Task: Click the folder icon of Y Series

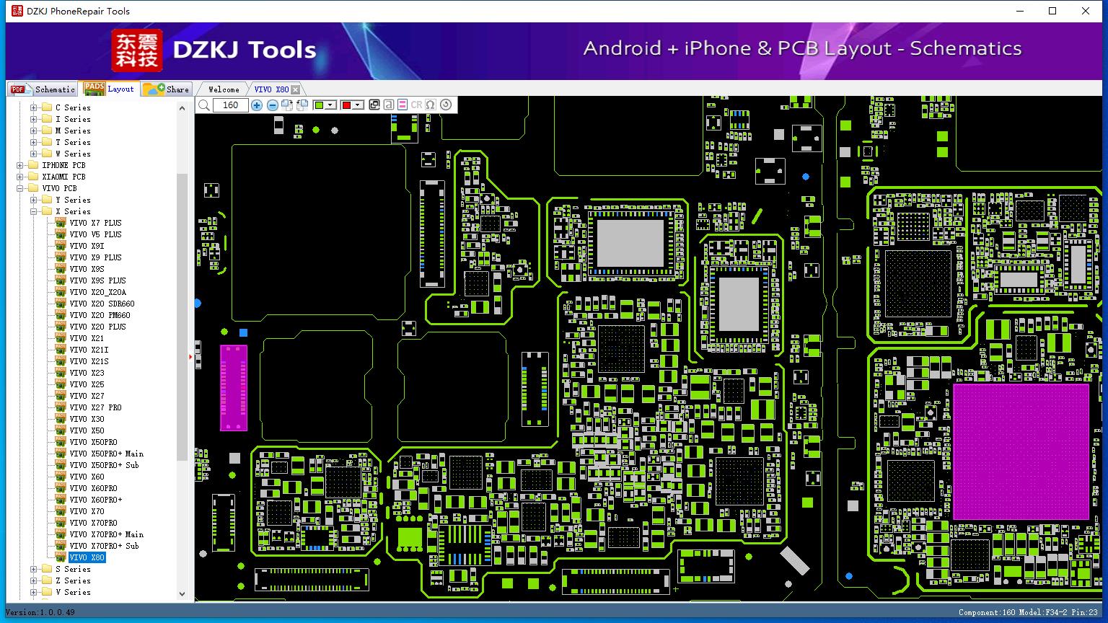Action: click(47, 200)
